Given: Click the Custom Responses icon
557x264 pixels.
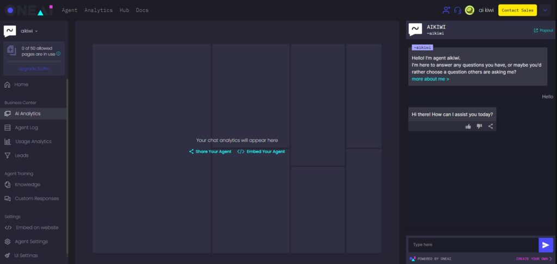Looking at the screenshot, I should coord(8,199).
